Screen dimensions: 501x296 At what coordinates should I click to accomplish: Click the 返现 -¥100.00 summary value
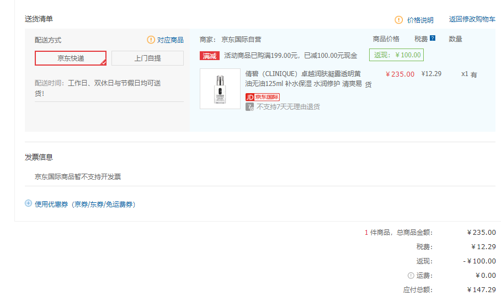[479, 261]
